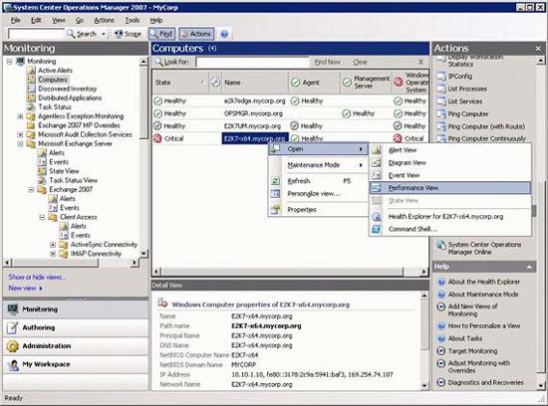Switch to the Administration pane

(76, 346)
